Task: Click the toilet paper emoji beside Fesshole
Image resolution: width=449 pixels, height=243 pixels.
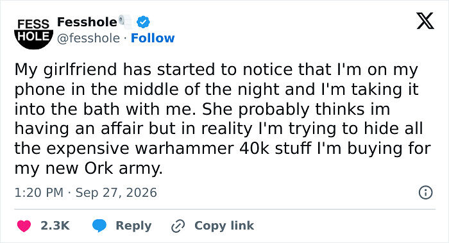Action: (x=125, y=22)
